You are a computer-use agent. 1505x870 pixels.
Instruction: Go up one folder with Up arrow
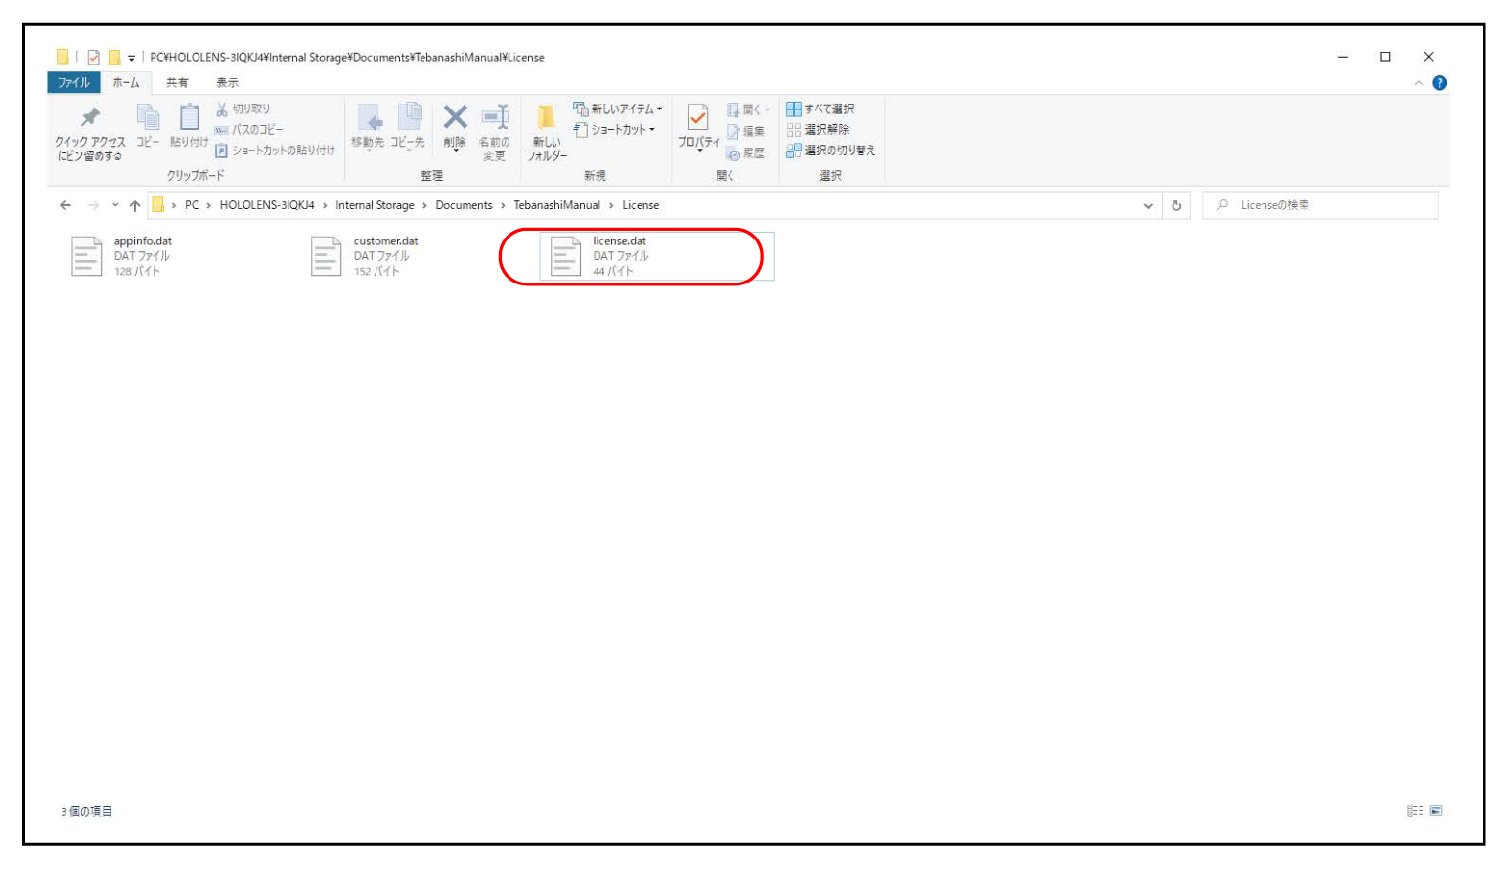point(135,205)
